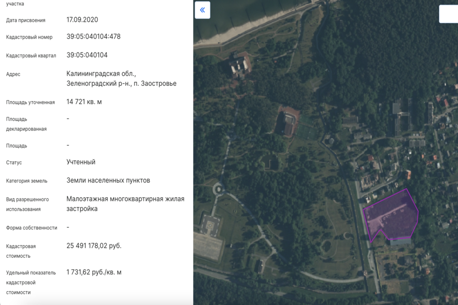Click Земли населенных пунктов category value
The width and height of the screenshot is (458, 305).
[x=108, y=180]
